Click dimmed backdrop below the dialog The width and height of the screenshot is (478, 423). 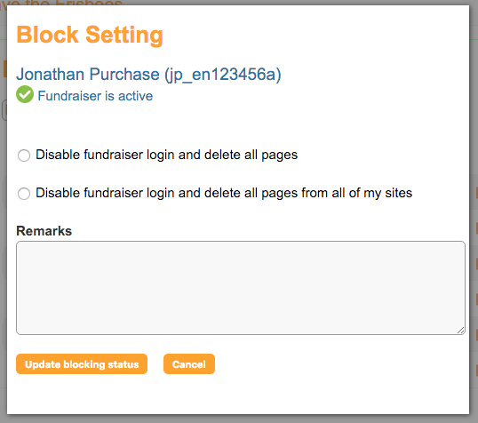tap(239, 419)
